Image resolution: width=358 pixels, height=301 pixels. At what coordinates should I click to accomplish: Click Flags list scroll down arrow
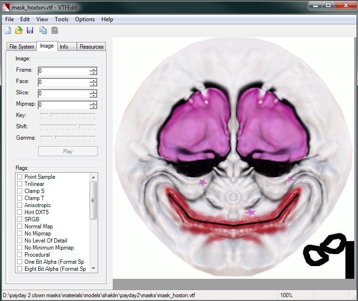[x=93, y=268]
